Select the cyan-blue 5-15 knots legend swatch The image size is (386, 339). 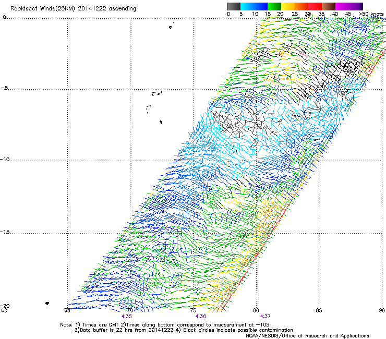tap(254, 6)
